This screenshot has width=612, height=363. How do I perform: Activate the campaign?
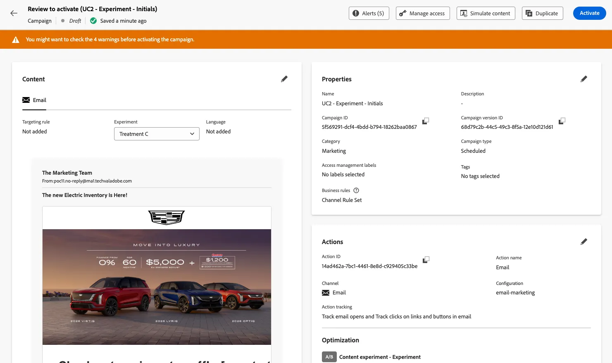tap(590, 13)
